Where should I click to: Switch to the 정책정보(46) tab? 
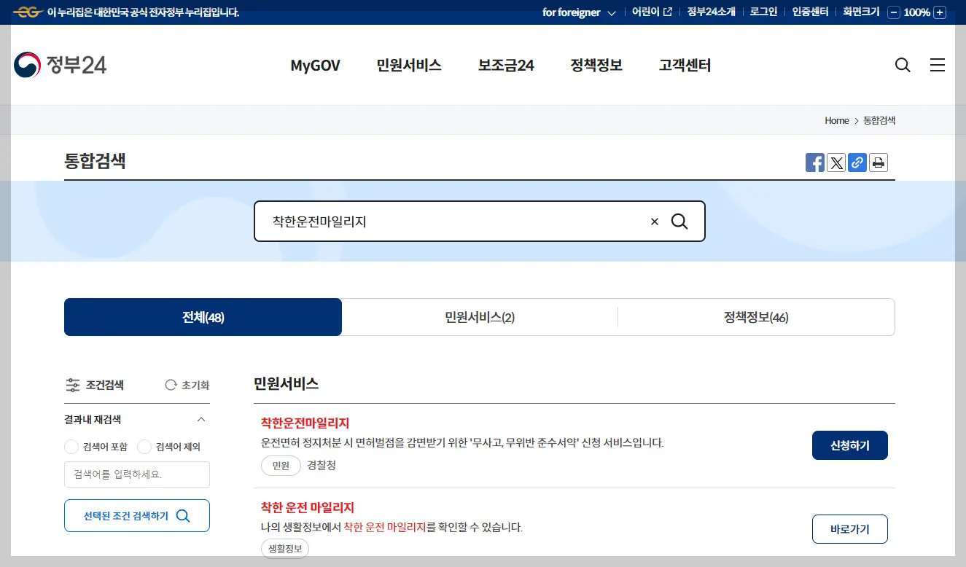[x=756, y=317]
